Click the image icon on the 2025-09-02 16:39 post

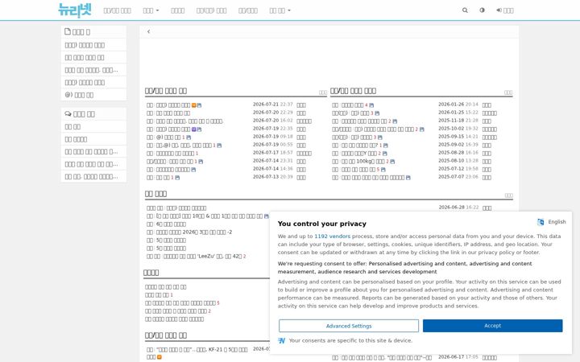[x=385, y=146]
